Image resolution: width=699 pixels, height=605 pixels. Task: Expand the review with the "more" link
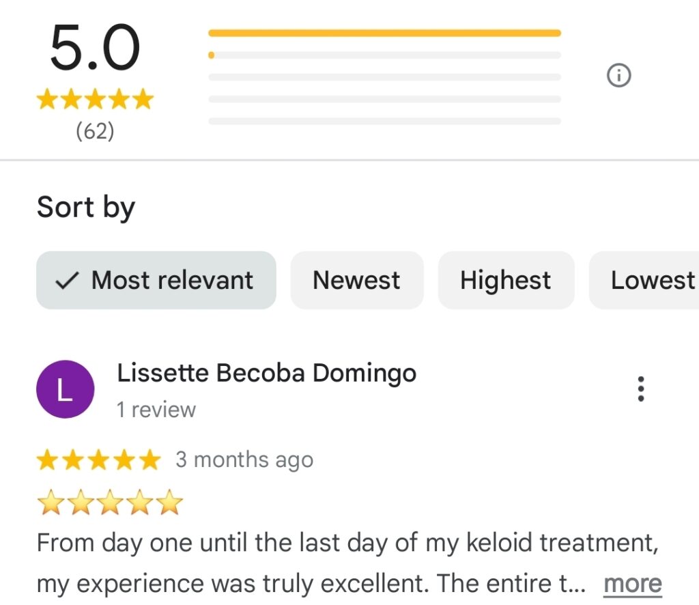coord(632,584)
